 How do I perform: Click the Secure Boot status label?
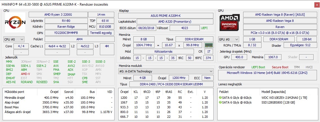[x=280, y=67]
